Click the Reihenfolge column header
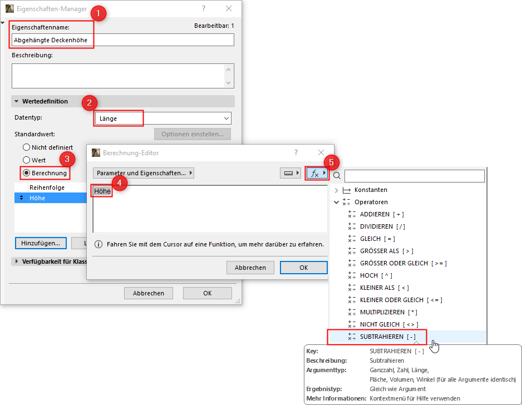Screen dimensions: 522x405 pos(47,187)
